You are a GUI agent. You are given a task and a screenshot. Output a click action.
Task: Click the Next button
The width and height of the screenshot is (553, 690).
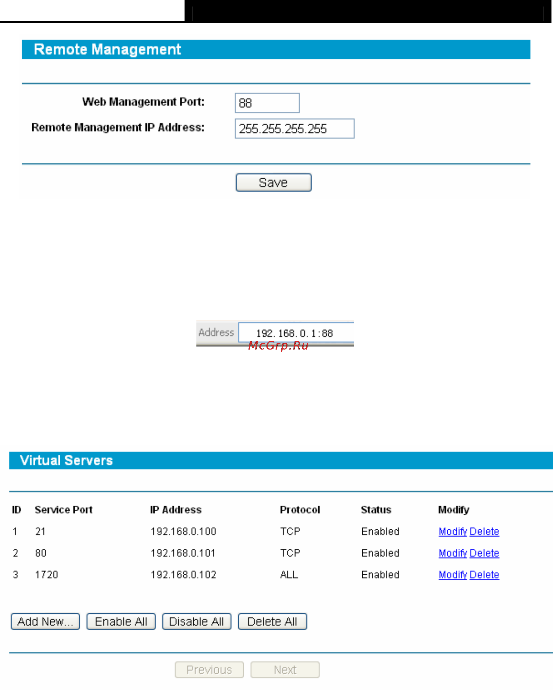tap(285, 670)
